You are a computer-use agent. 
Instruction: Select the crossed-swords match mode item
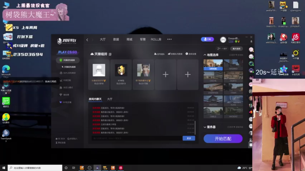coord(66,80)
